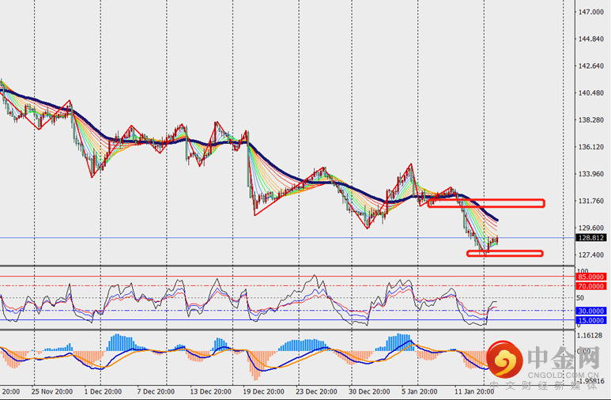
Task: Click the 19 Dec 20:00 date label
Action: [x=263, y=391]
